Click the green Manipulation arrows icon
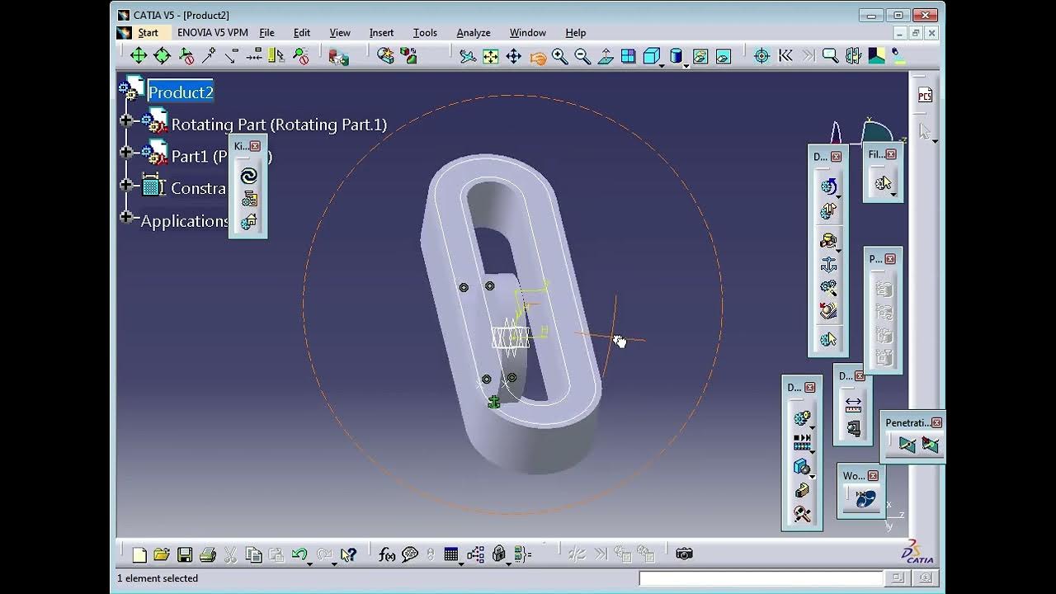Image resolution: width=1056 pixels, height=594 pixels. [139, 55]
